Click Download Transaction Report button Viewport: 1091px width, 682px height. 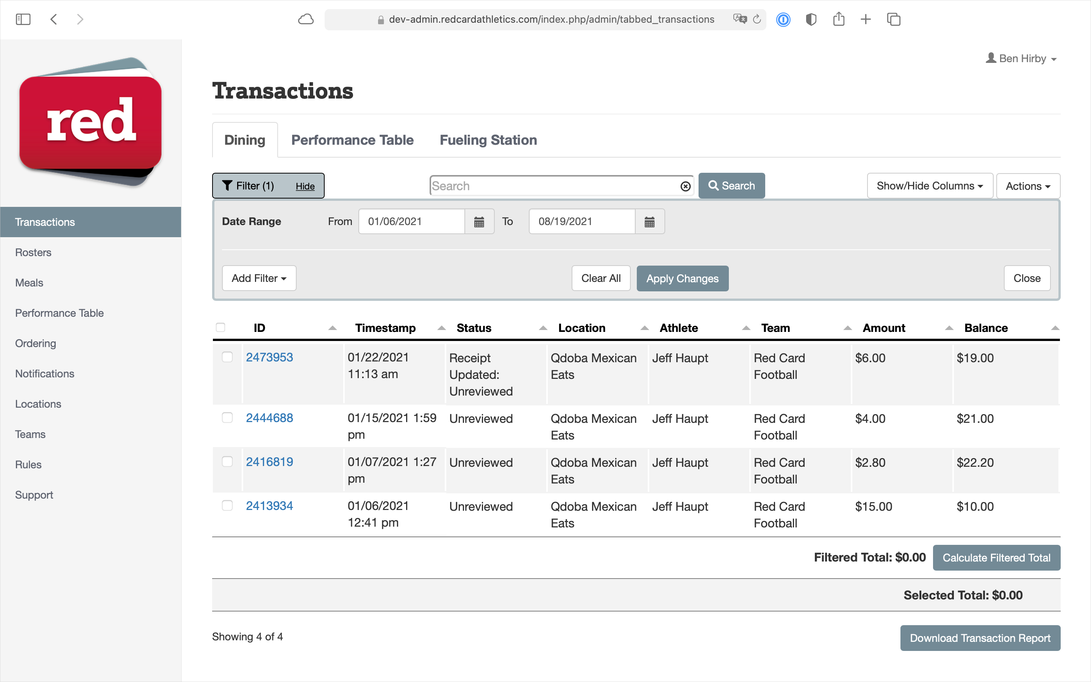[x=980, y=638]
